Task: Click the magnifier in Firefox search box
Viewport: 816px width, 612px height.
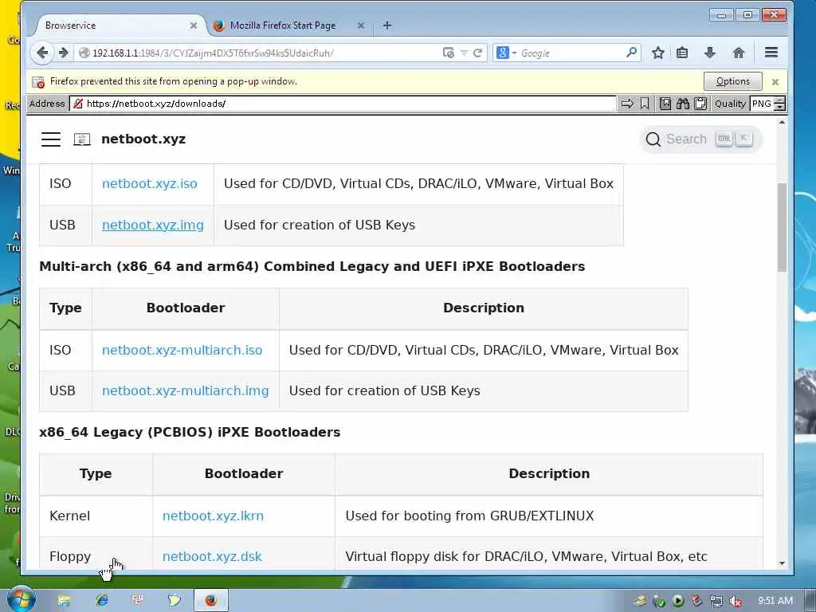Action: (631, 53)
